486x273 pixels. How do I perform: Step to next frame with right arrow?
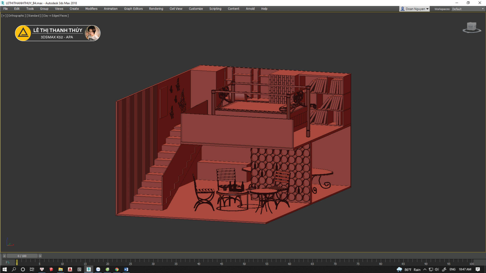click(x=40, y=256)
